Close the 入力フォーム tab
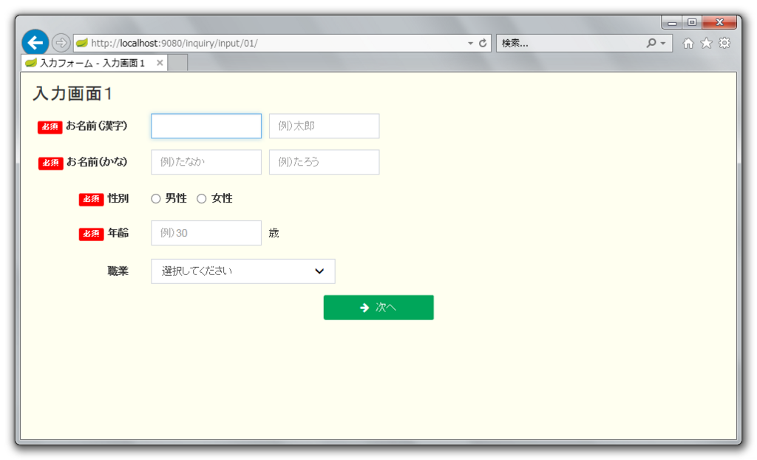Screen dimensions: 757x460 click(x=160, y=63)
